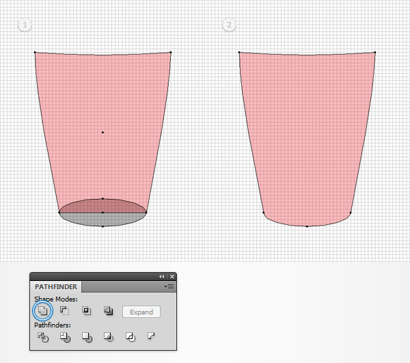The height and width of the screenshot is (363, 410).
Task: Apply Divide pathfinder
Action: (43, 337)
